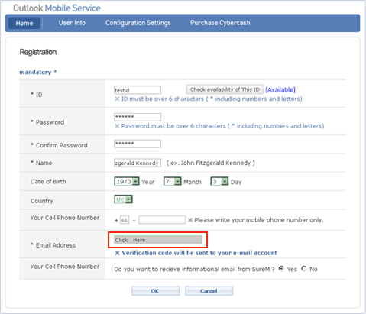The height and width of the screenshot is (314, 366).
Task: Click the [Available] link
Action: 280,89
